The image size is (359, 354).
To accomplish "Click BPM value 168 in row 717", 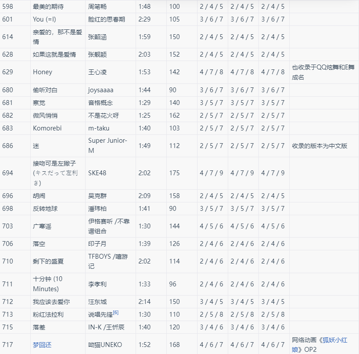I will [x=175, y=345].
